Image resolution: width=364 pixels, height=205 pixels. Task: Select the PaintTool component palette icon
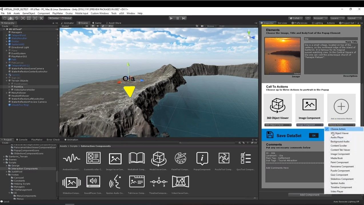(181, 158)
